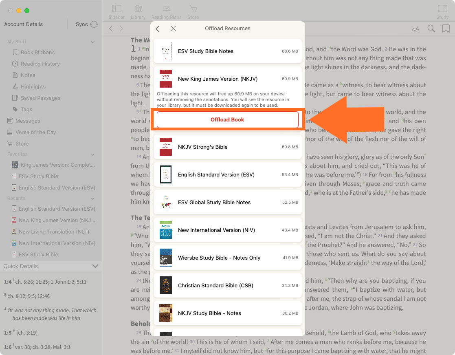This screenshot has width=455, height=355.
Task: Open Highlights in sidebar
Action: (x=29, y=86)
